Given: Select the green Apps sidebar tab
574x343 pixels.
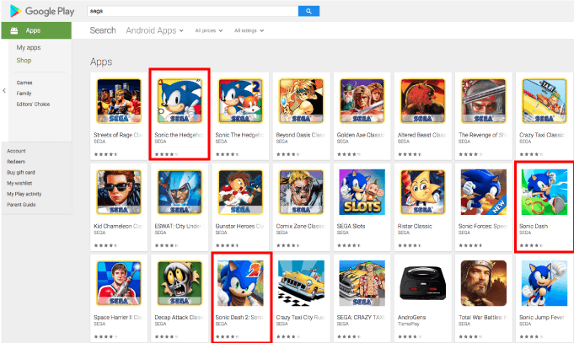Looking at the screenshot, I should coord(36,30).
